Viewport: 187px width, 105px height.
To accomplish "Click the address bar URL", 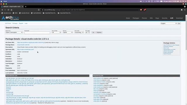I will [x=64, y=10].
